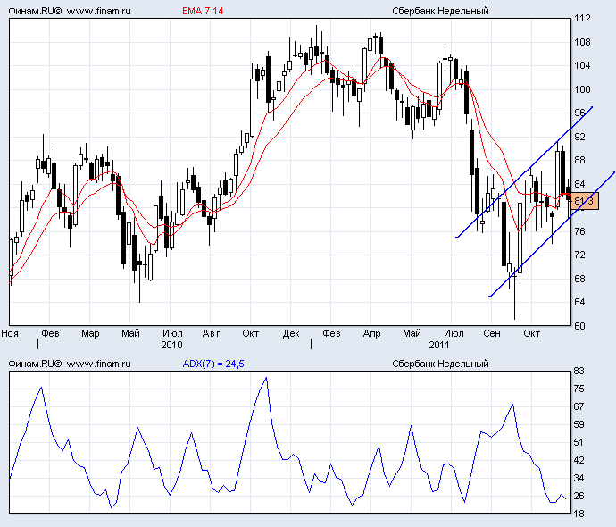Image resolution: width=616 pixels, height=527 pixels.
Task: Click the 96 price axis value
Action: (580, 113)
